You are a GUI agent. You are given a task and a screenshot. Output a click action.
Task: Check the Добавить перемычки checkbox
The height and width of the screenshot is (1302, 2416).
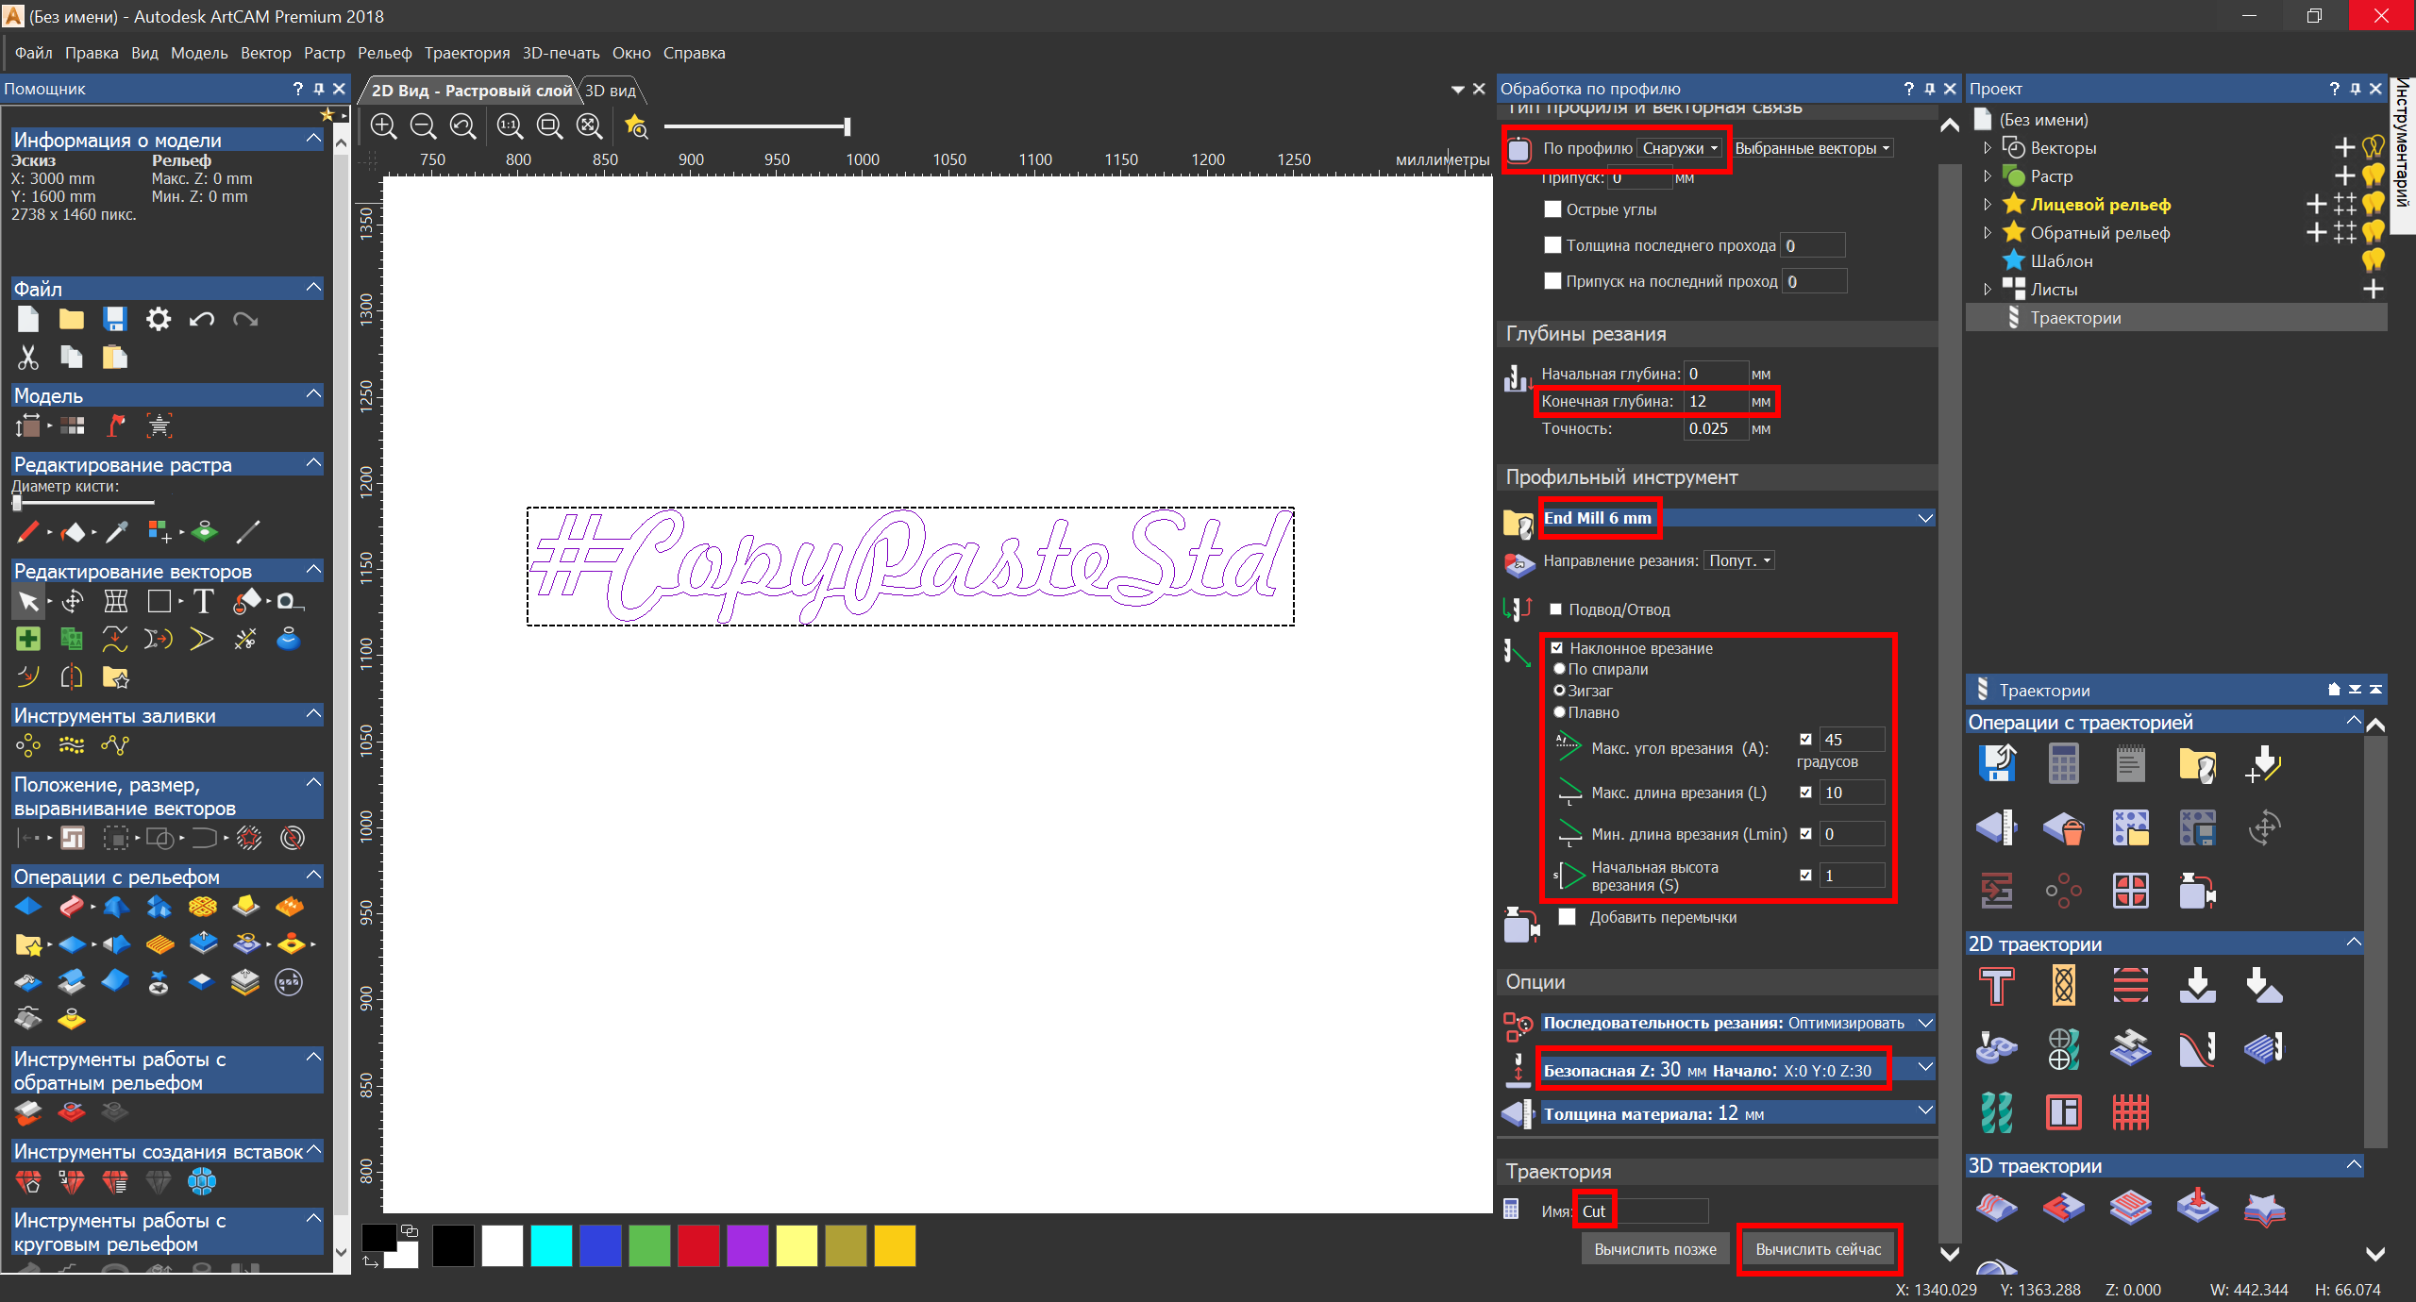pos(1568,917)
